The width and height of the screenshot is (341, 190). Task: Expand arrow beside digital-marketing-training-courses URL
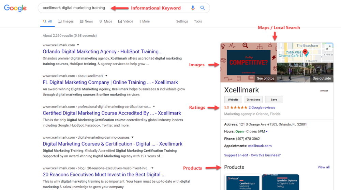tap(132, 137)
